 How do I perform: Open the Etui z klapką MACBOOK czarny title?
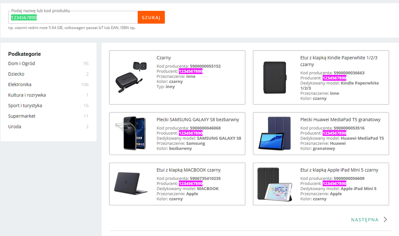pyautogui.click(x=189, y=170)
